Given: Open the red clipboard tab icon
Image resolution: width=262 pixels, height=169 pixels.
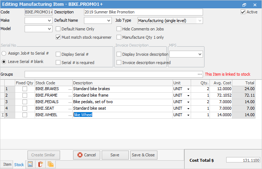Looking at the screenshot, I should tap(41, 164).
